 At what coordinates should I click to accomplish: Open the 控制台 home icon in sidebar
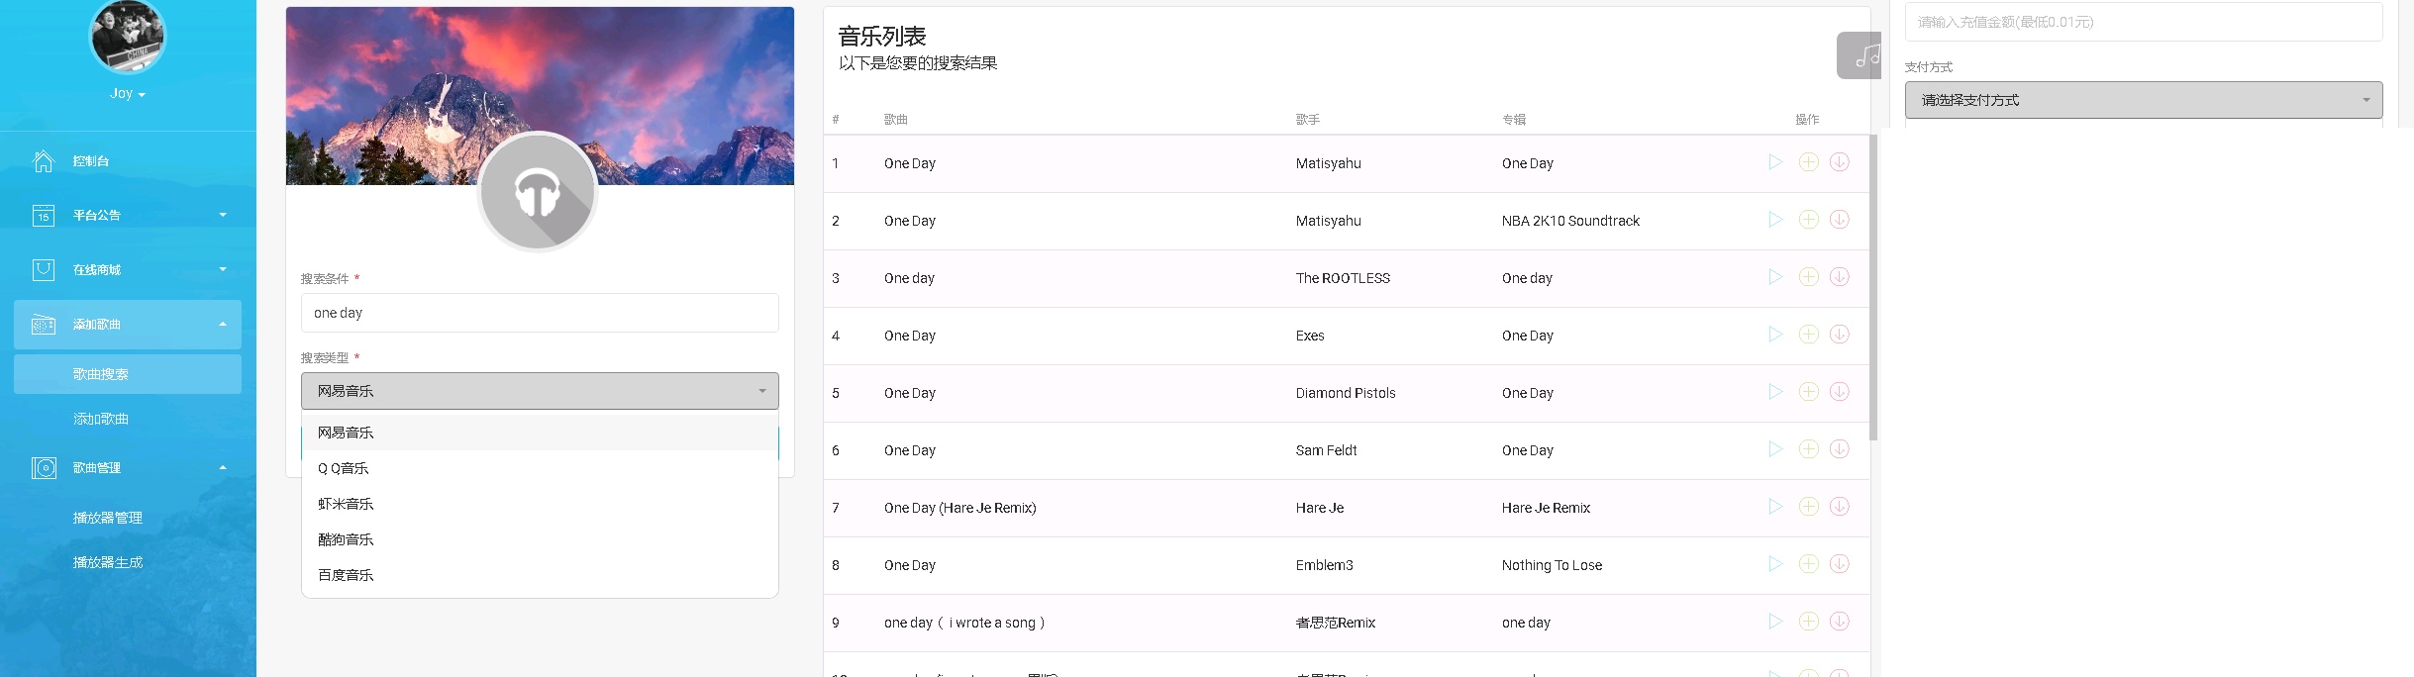[x=44, y=161]
